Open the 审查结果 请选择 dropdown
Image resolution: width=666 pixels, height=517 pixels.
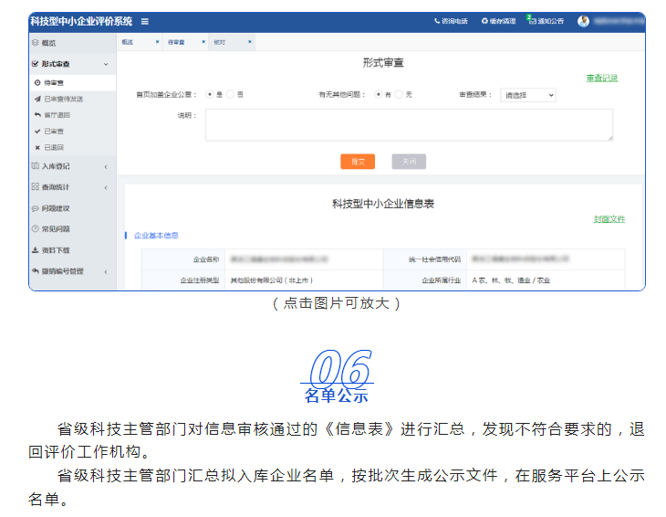tap(527, 95)
